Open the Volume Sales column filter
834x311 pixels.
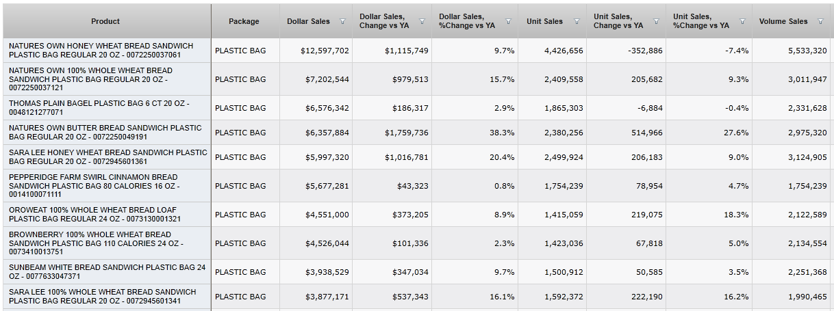[x=821, y=22]
